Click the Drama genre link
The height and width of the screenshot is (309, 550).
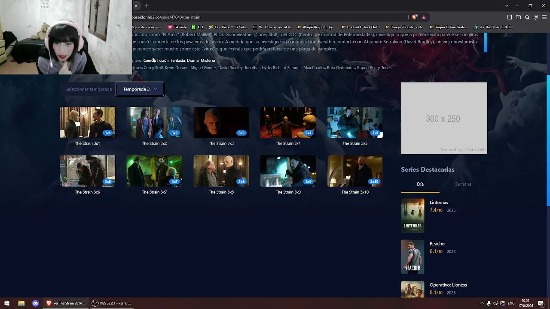(192, 61)
